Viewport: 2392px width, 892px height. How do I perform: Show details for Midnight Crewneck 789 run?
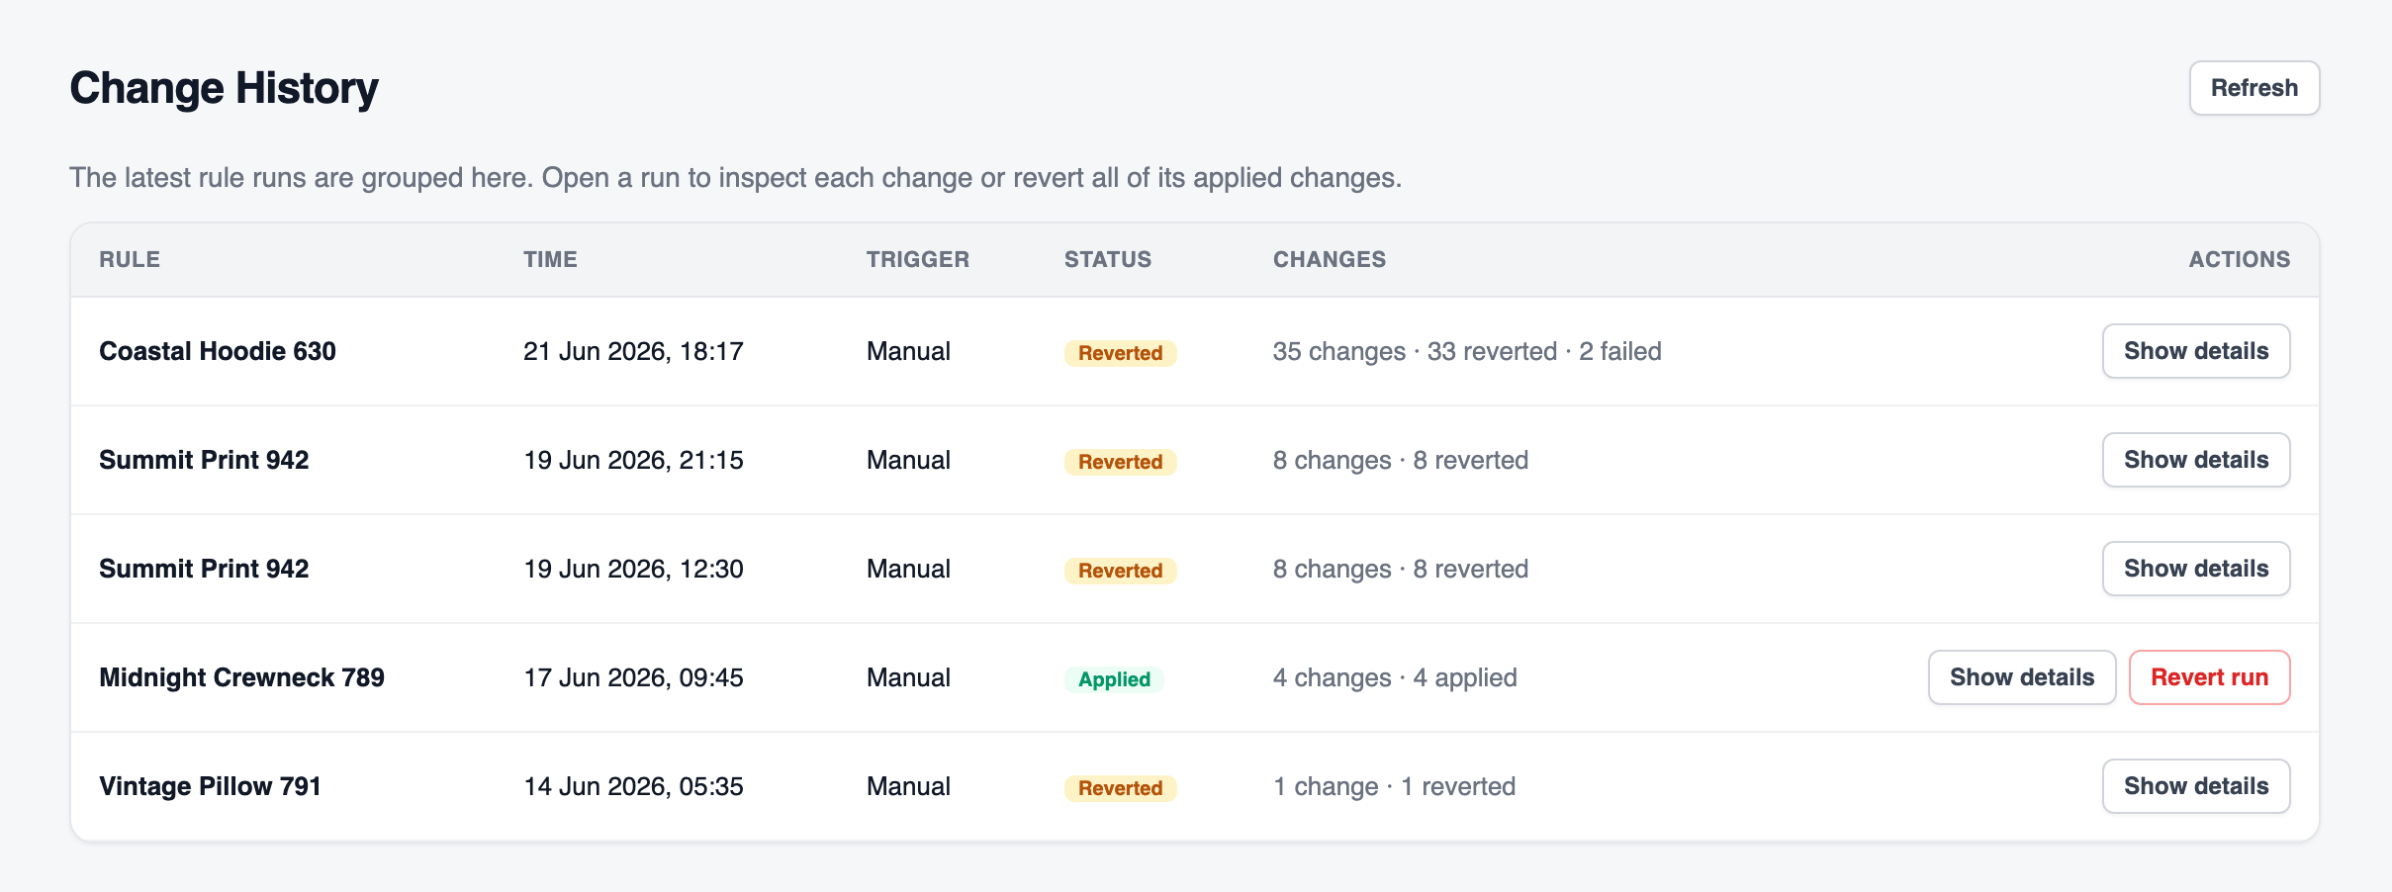[x=2022, y=677]
